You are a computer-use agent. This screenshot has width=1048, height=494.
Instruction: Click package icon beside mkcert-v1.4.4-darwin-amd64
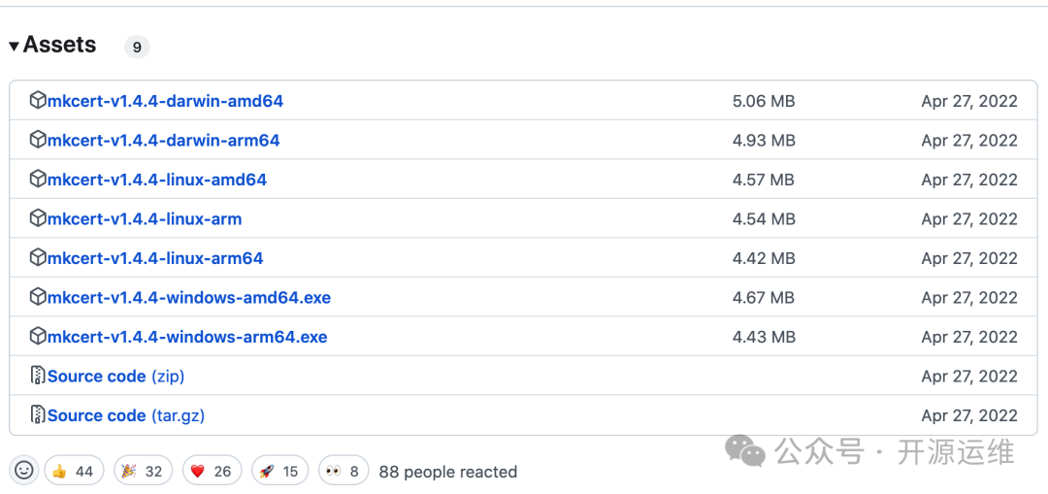[38, 101]
